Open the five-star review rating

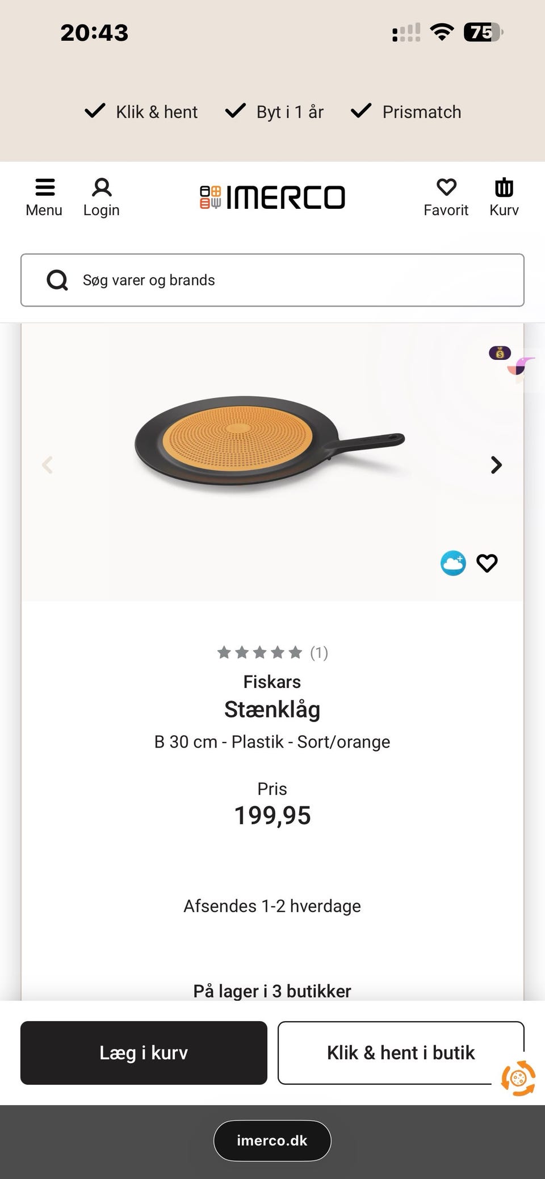272,653
